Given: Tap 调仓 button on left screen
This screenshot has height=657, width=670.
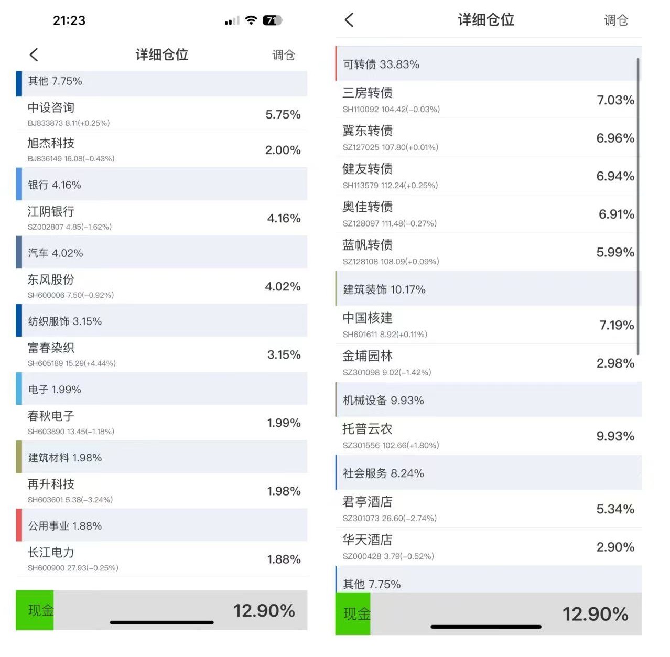Looking at the screenshot, I should tap(283, 55).
